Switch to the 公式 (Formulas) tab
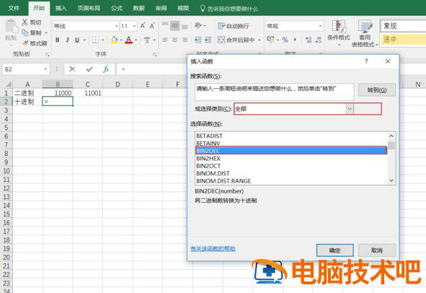 click(x=117, y=8)
